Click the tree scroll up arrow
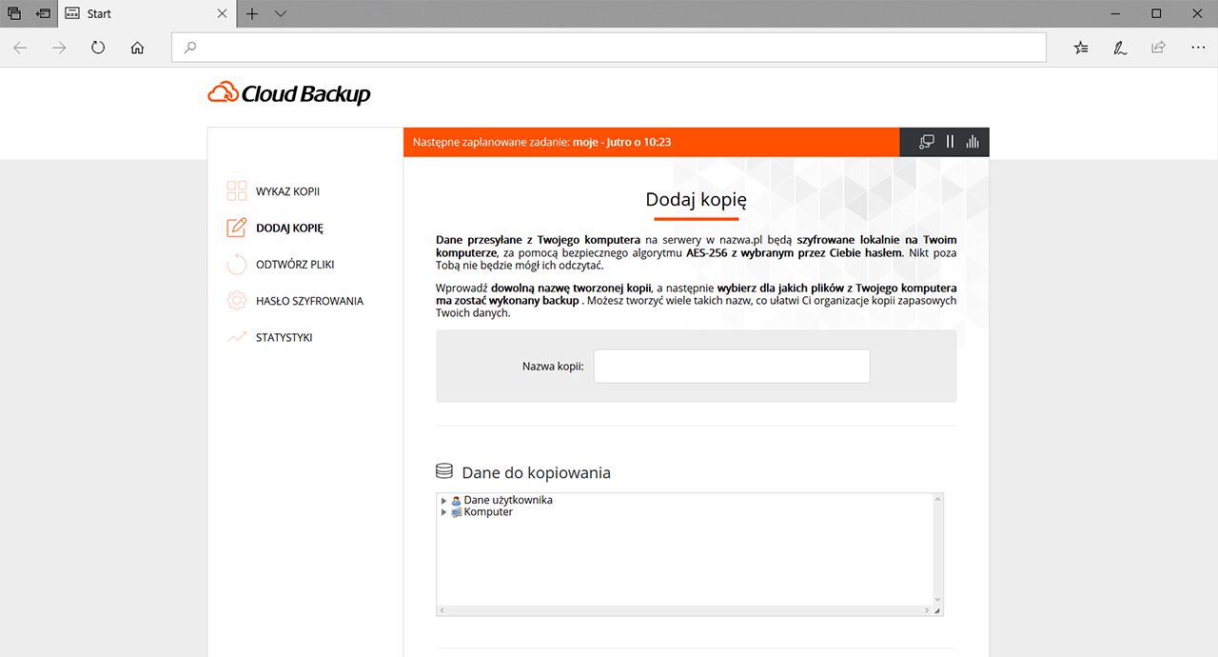This screenshot has width=1218, height=657. coord(937,499)
